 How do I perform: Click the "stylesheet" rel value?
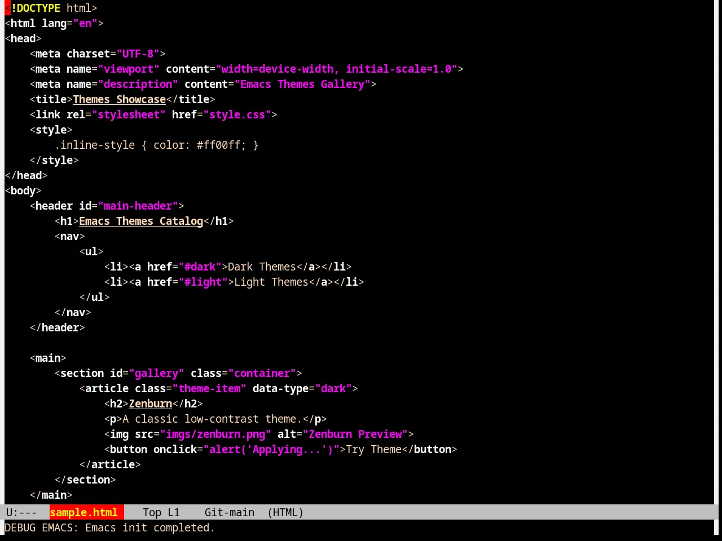pyautogui.click(x=129, y=114)
